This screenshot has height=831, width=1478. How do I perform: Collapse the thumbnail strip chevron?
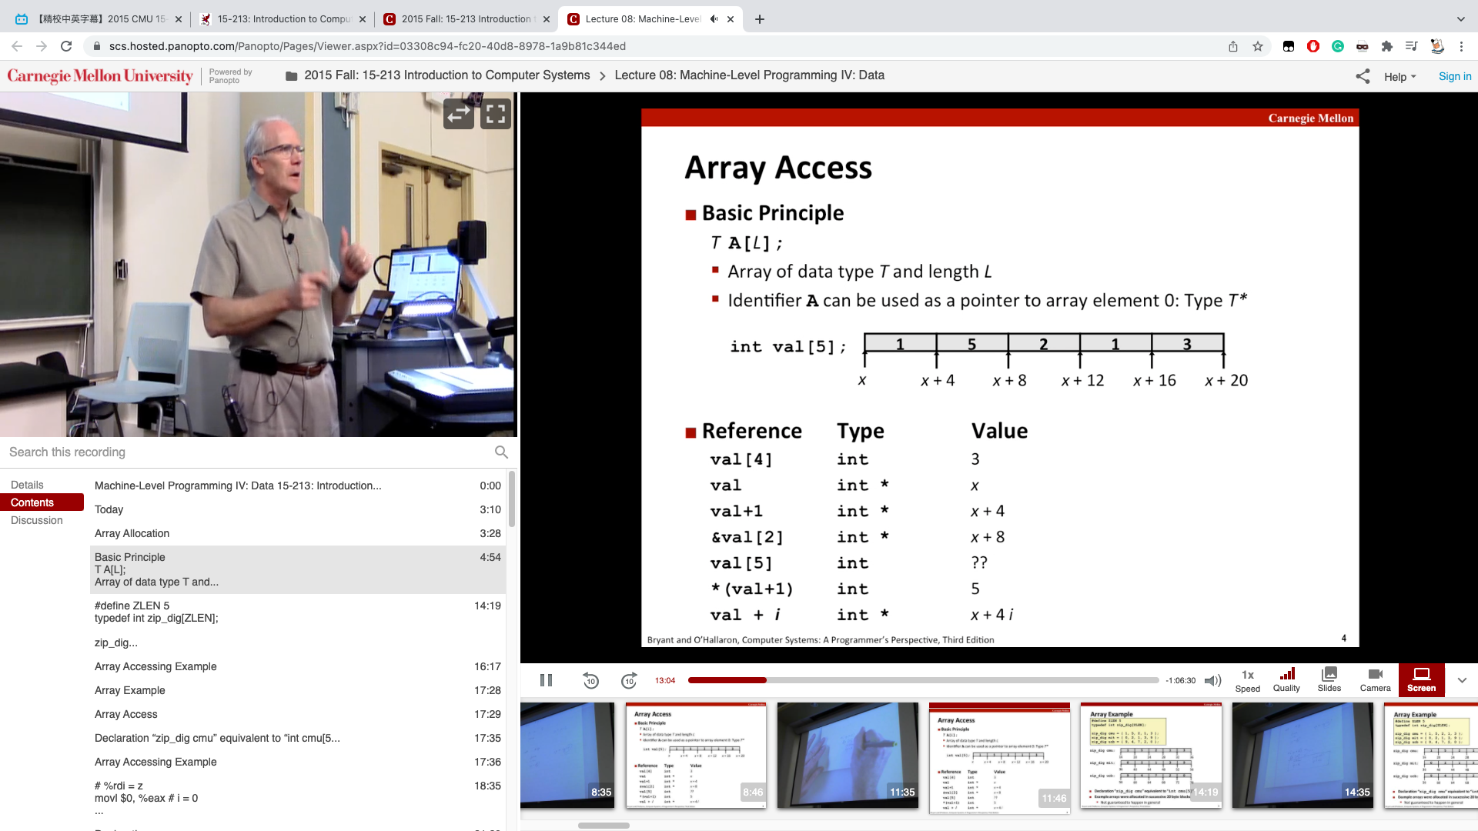point(1462,680)
